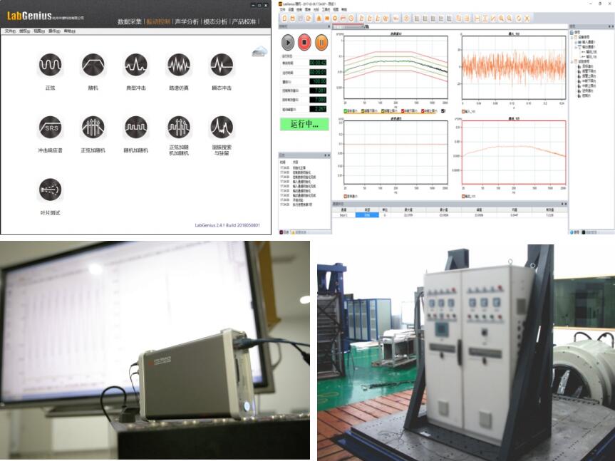Open the 瞬态冲击 transient shock icon
The width and height of the screenshot is (615, 461).
tap(222, 65)
